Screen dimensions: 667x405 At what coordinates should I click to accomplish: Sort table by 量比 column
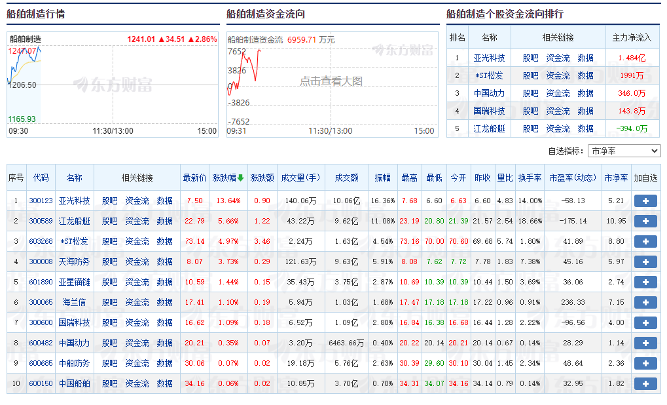click(505, 178)
